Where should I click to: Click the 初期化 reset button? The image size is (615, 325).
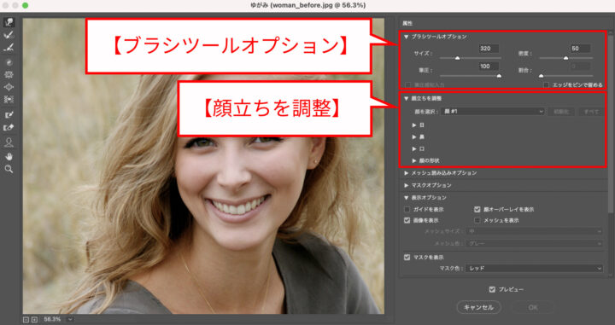click(x=561, y=112)
